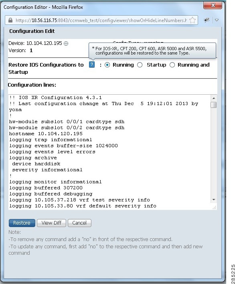Close the Configuration Editor window
This screenshot has width=235, height=284.
click(x=213, y=5)
